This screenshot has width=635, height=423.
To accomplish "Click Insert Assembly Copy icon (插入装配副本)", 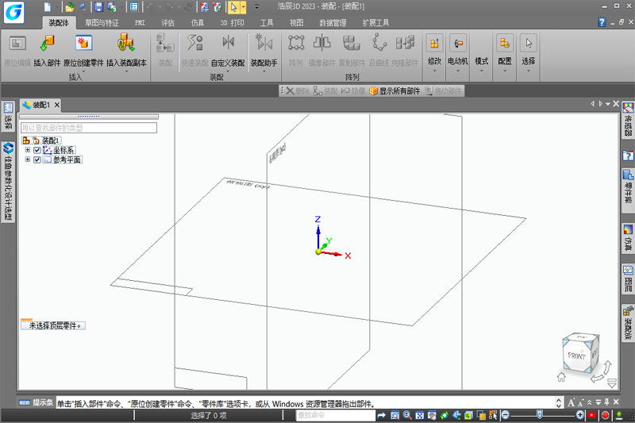I will click(x=126, y=43).
